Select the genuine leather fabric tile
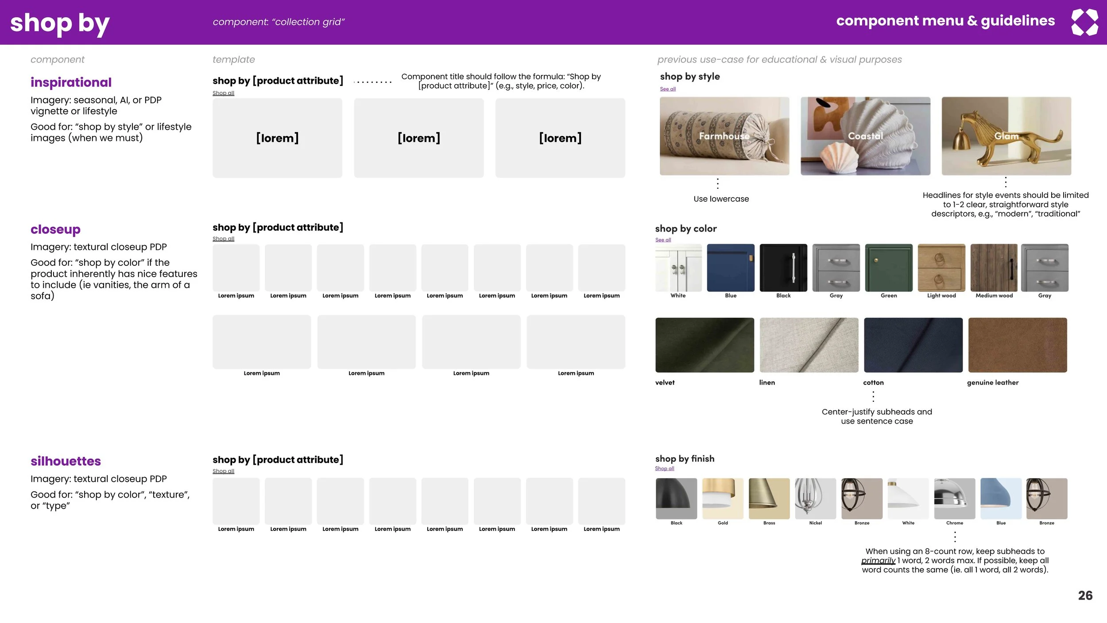1107x623 pixels. (1018, 345)
